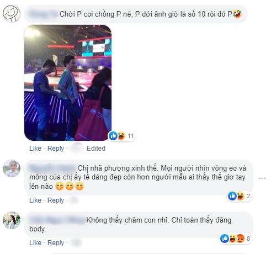Like the 'Chị nhã phương xinh thế' comment

[35, 200]
